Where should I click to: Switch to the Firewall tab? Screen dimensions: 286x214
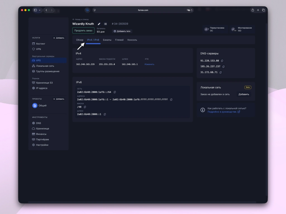point(119,40)
